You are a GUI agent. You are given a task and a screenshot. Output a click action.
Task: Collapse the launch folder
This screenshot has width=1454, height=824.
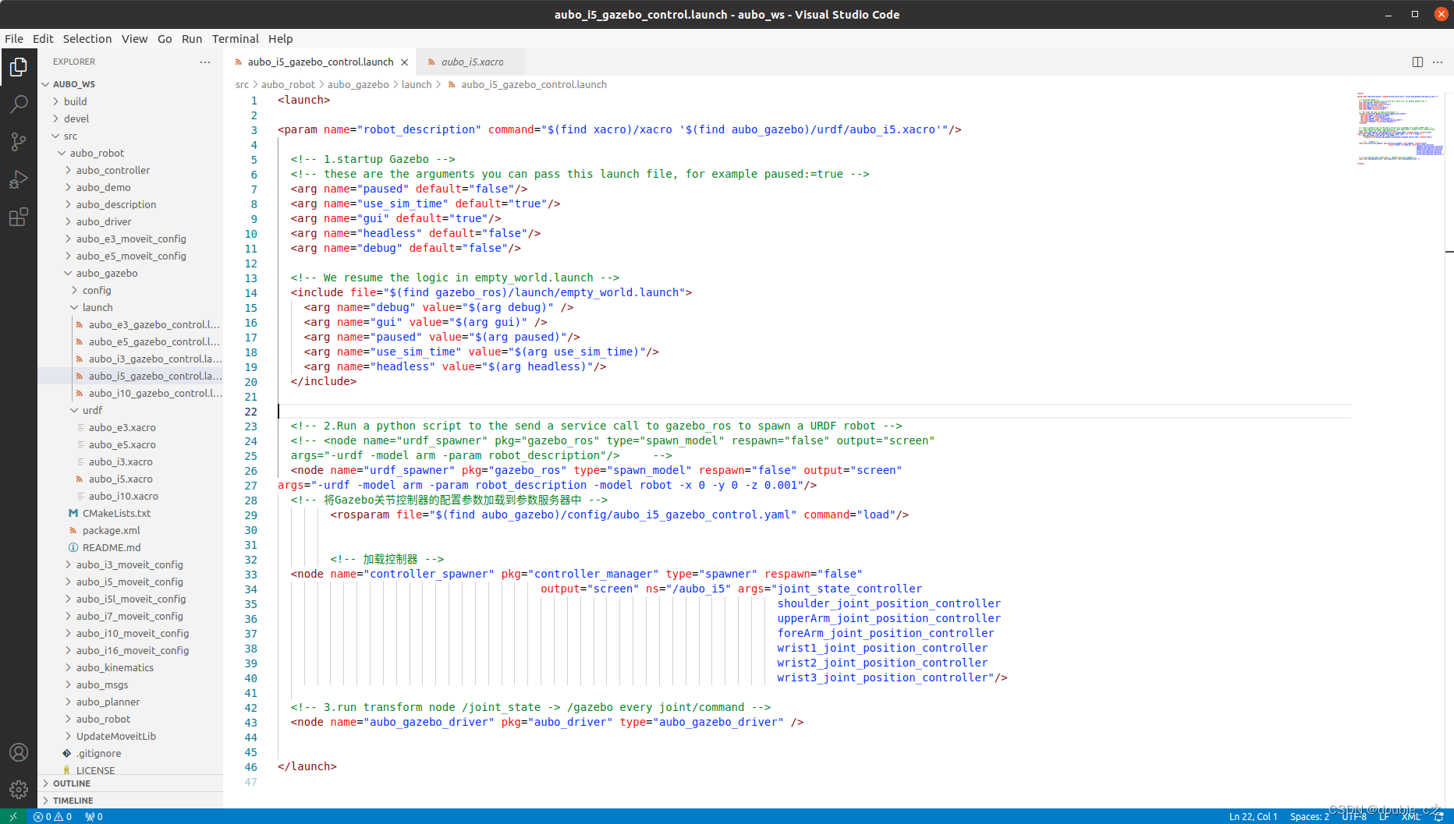click(130, 307)
